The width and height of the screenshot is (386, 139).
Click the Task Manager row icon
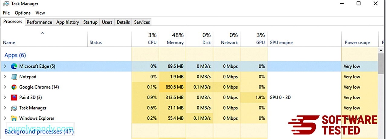tap(14, 108)
